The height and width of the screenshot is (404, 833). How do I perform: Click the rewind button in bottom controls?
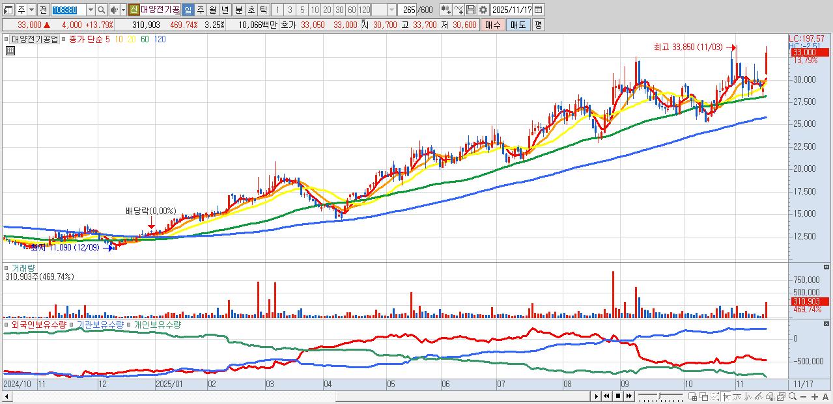click(606, 396)
